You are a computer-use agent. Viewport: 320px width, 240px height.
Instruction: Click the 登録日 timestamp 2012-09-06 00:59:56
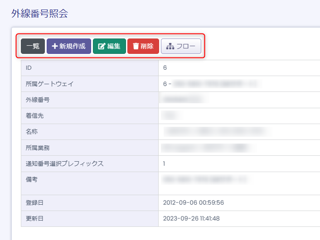194,202
